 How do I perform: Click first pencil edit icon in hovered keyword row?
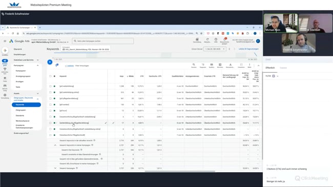point(106,123)
